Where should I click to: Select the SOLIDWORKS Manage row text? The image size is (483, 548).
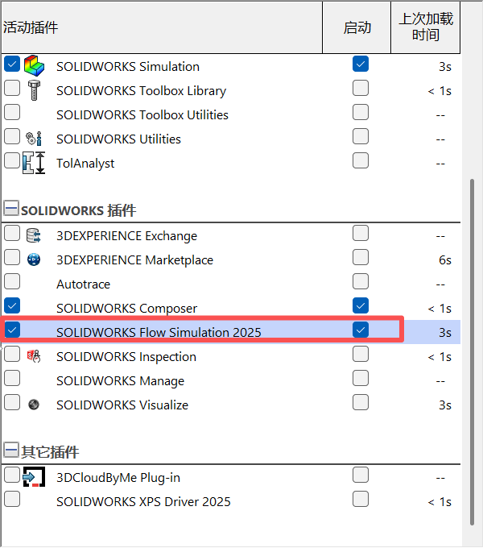121,381
